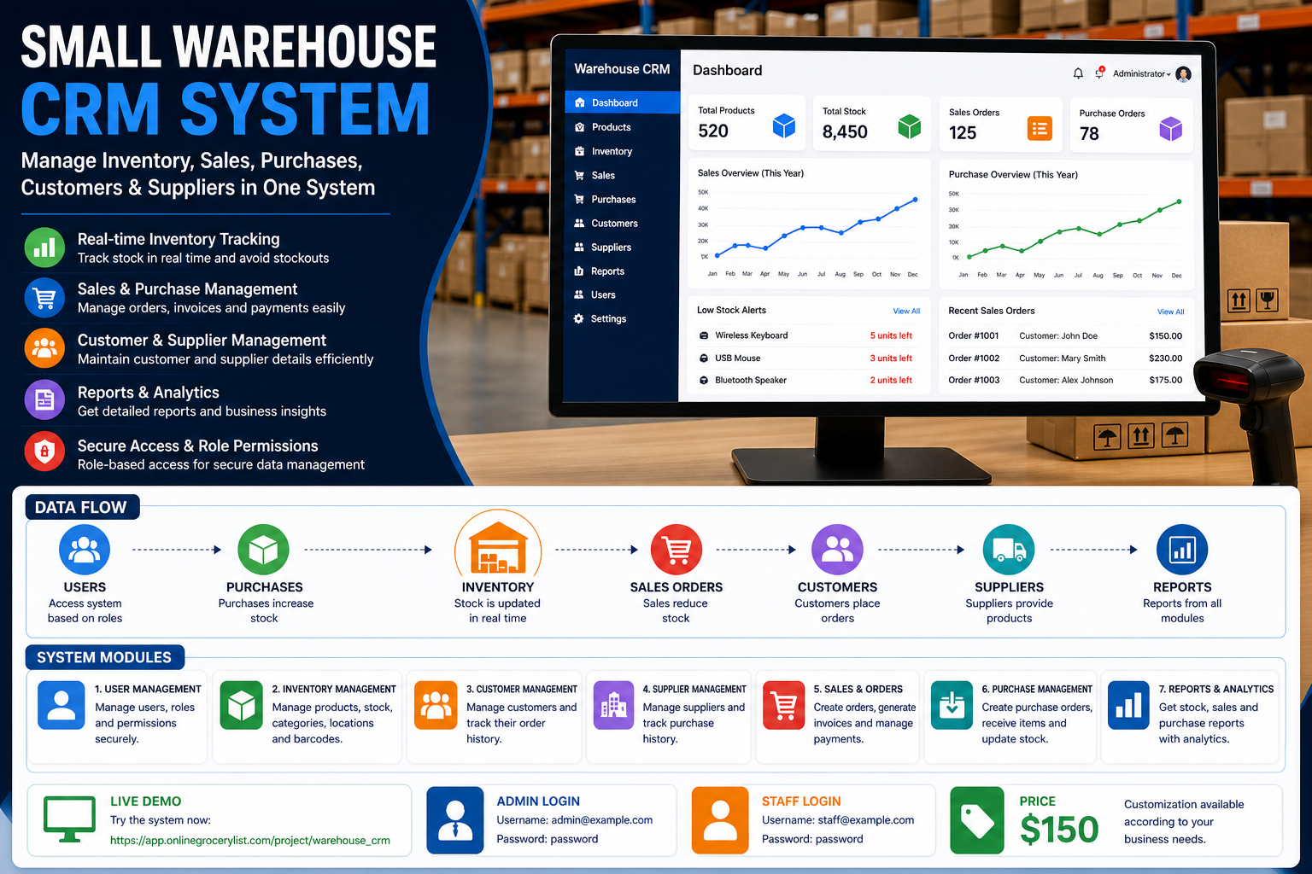Screen dimensions: 1312x874
Task: Click the Supplier Management building icon
Action: tap(613, 705)
